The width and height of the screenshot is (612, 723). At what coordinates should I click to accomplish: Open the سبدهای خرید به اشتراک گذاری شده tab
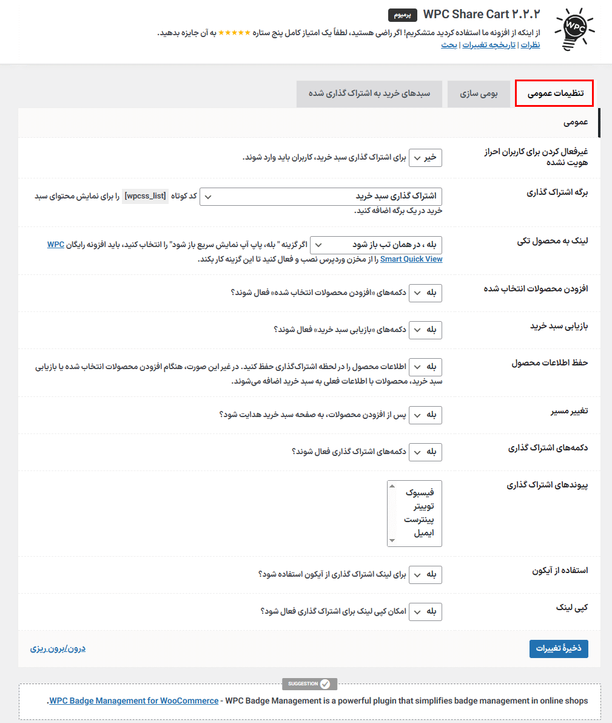(369, 93)
